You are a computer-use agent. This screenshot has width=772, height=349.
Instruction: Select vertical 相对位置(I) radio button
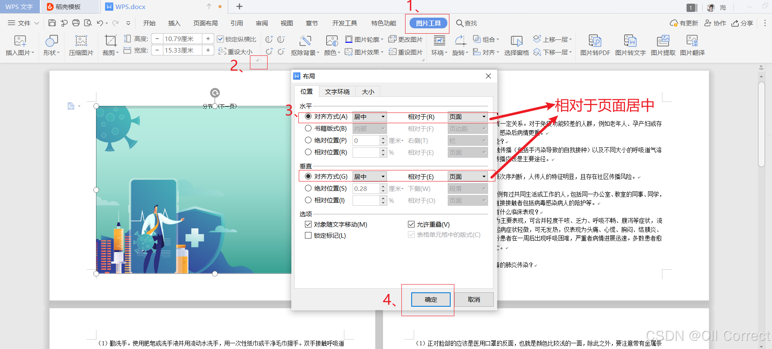pyautogui.click(x=308, y=200)
